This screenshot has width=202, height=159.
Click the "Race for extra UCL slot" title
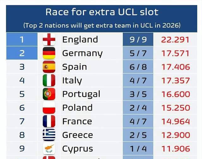102,12
